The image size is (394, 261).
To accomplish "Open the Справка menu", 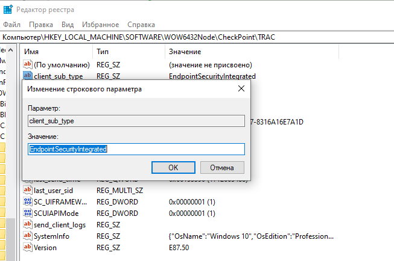I will [x=141, y=25].
